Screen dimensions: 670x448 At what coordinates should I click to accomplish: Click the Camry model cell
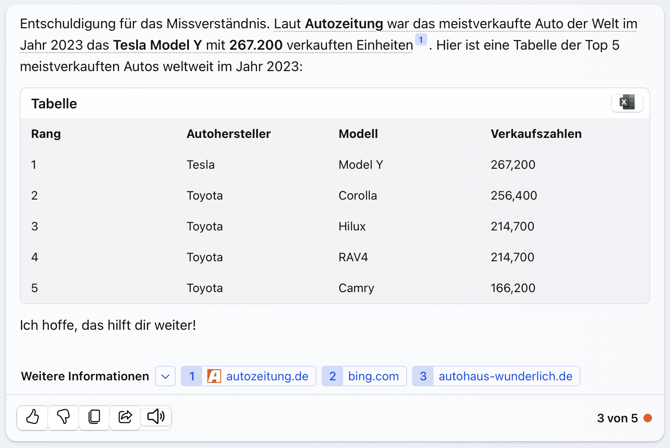coord(356,288)
